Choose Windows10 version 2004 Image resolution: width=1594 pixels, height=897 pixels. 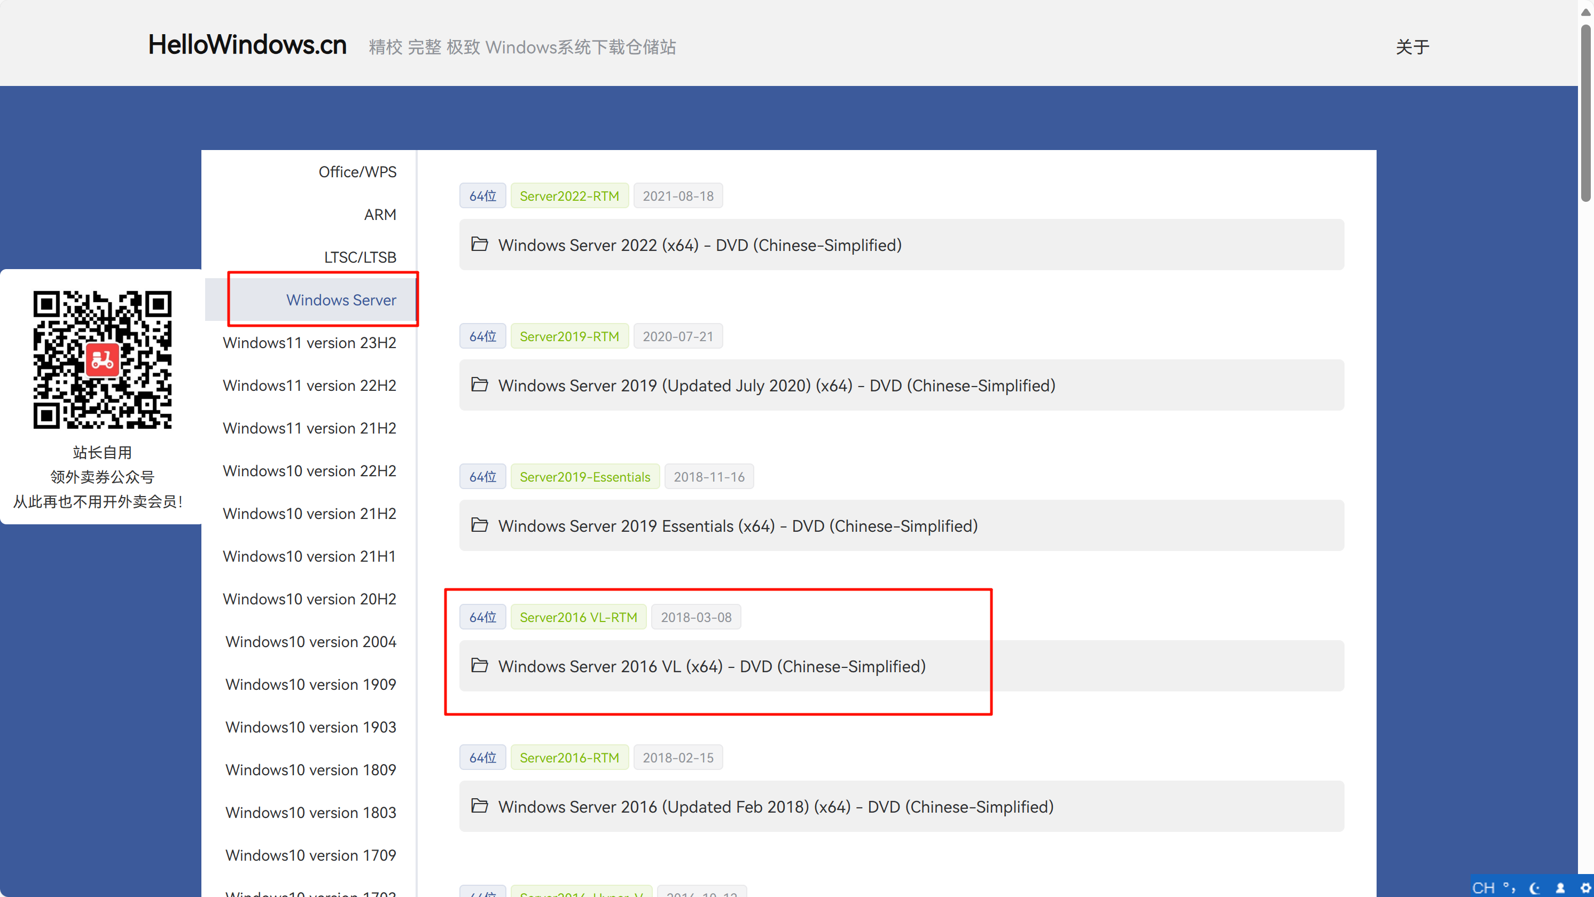point(311,641)
